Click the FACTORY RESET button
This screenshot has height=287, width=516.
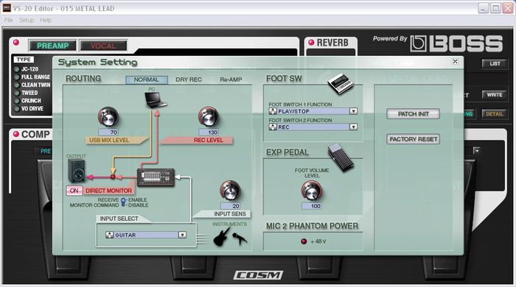tap(414, 139)
